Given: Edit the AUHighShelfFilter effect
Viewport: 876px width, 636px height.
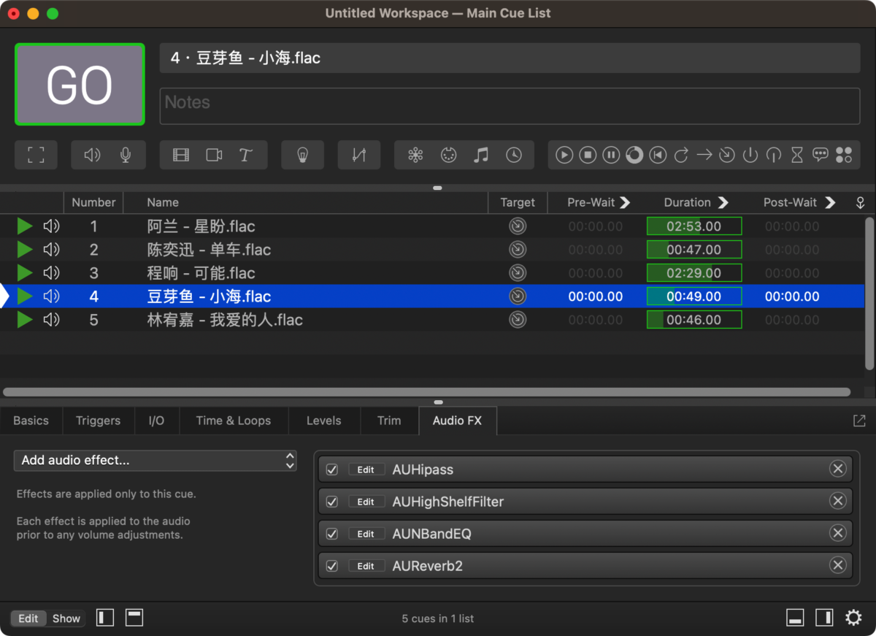Looking at the screenshot, I should 366,502.
